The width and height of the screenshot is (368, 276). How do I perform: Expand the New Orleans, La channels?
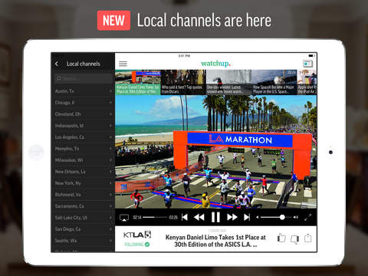pyautogui.click(x=83, y=172)
